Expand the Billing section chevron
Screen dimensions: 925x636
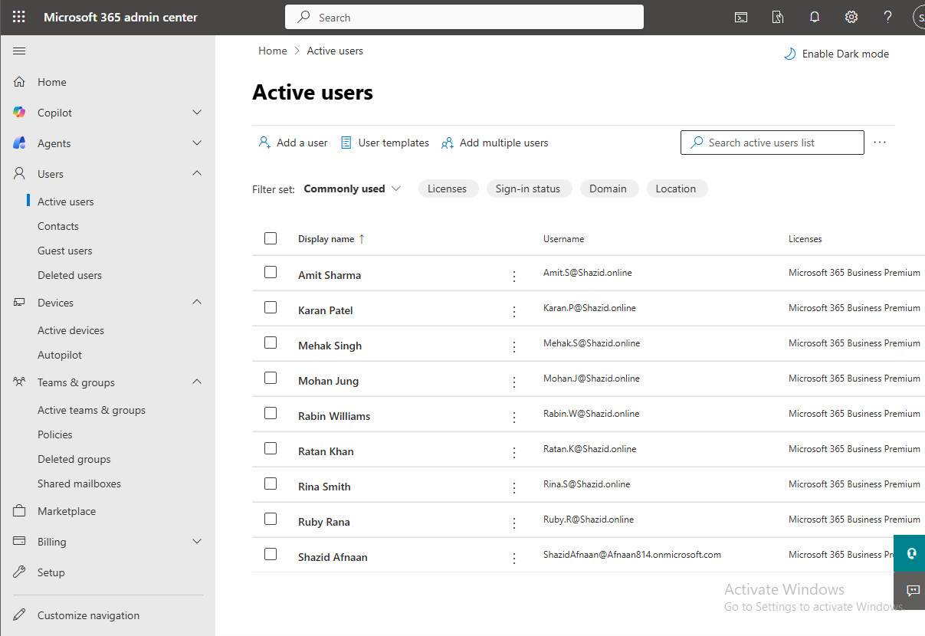click(x=197, y=542)
